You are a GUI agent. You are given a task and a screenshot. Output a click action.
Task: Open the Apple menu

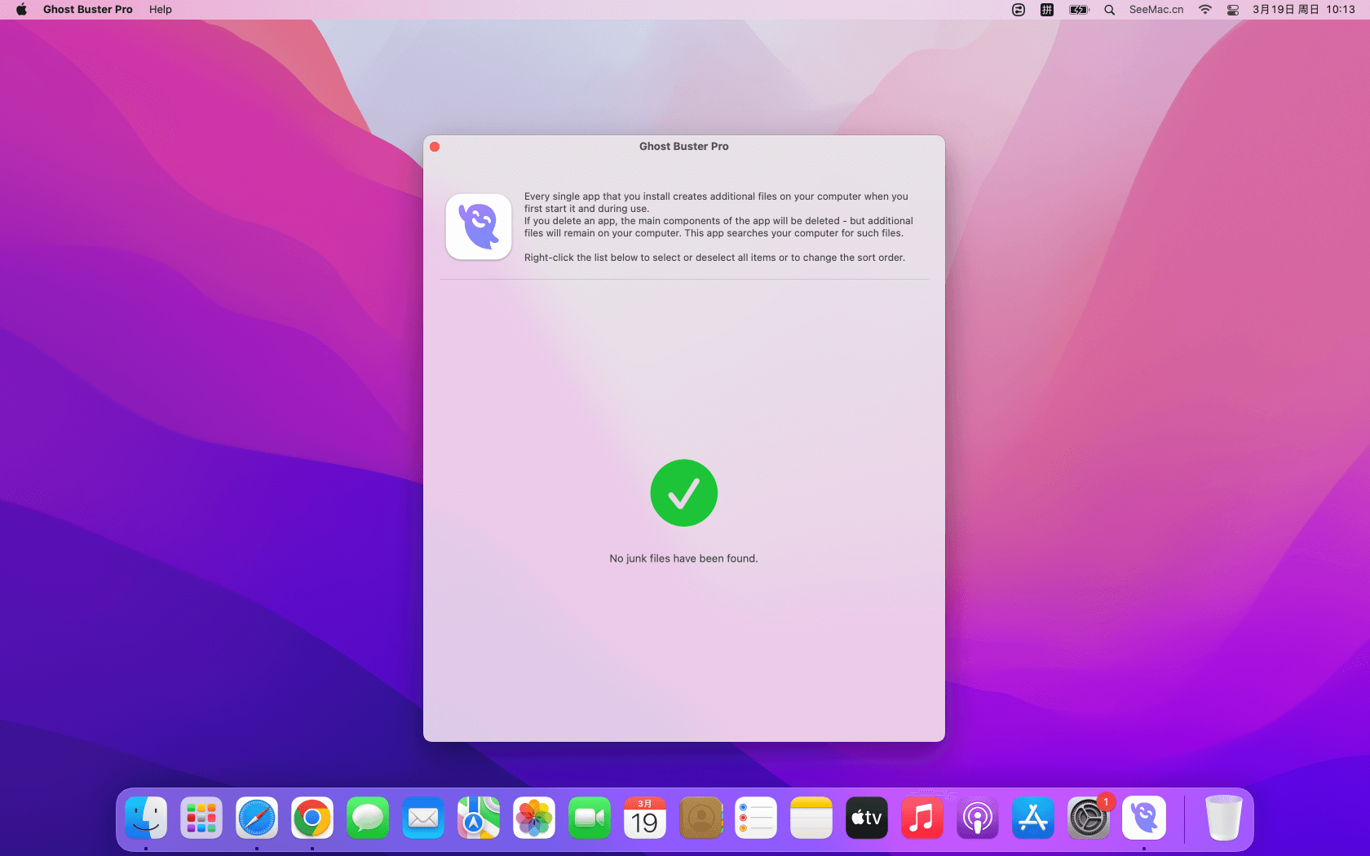21,10
